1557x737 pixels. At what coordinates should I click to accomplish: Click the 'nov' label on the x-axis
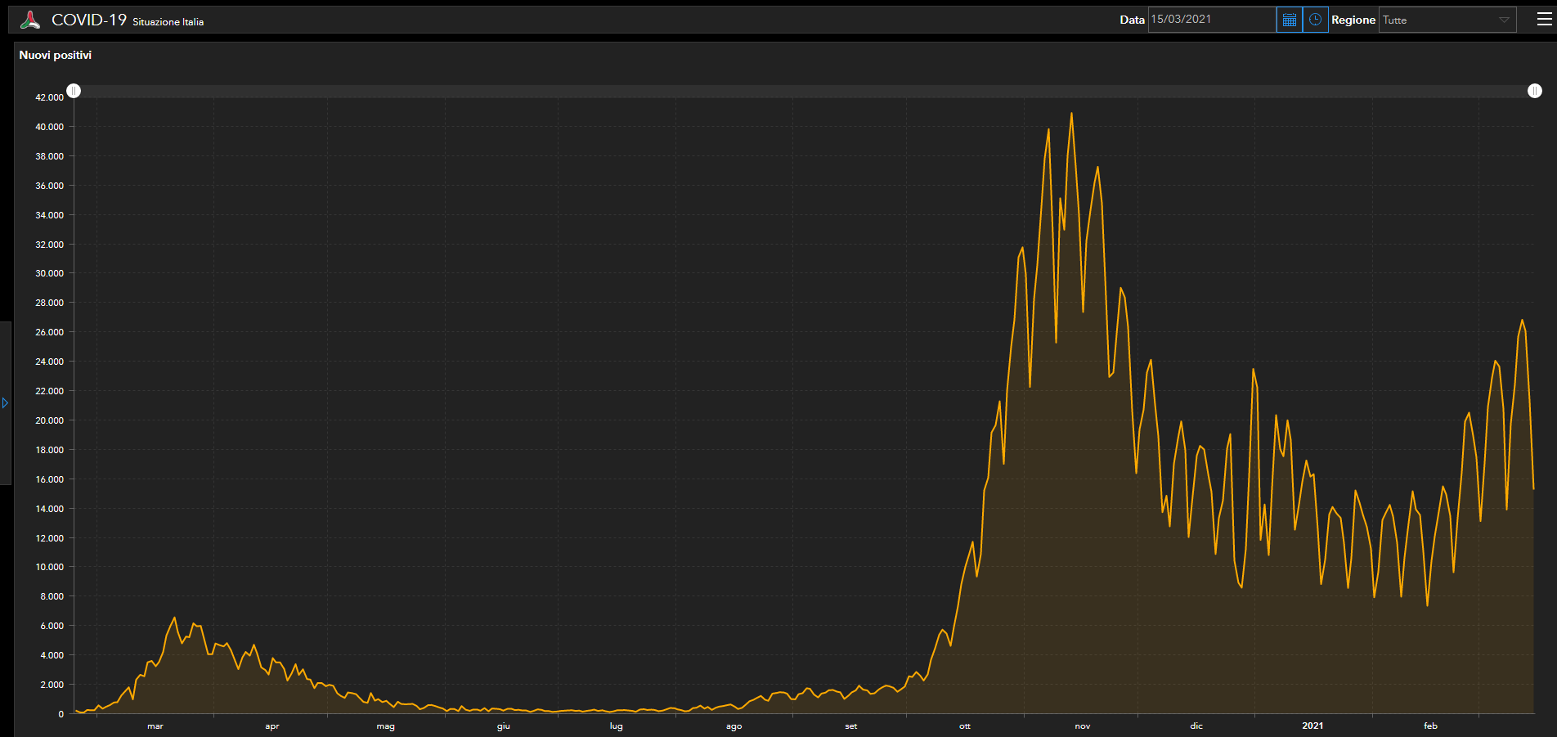click(1082, 726)
